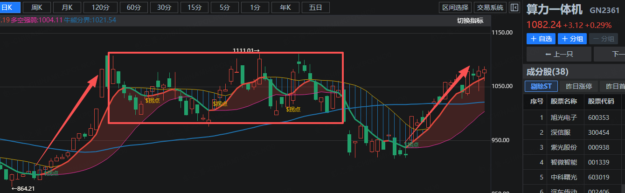
Task: Open 切换指标 indicator switcher
Action: [470, 21]
